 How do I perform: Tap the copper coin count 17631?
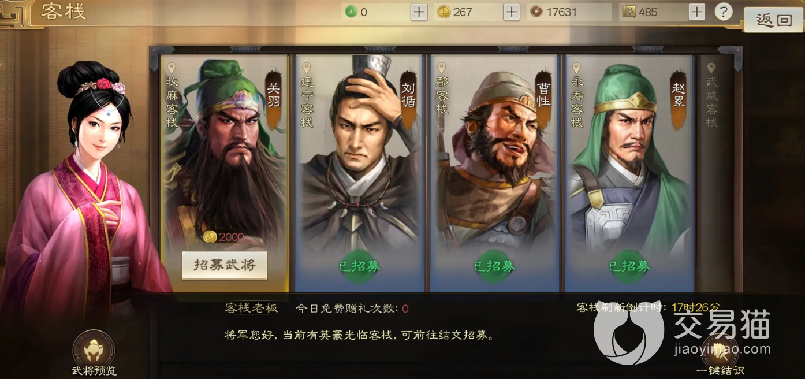coord(561,12)
